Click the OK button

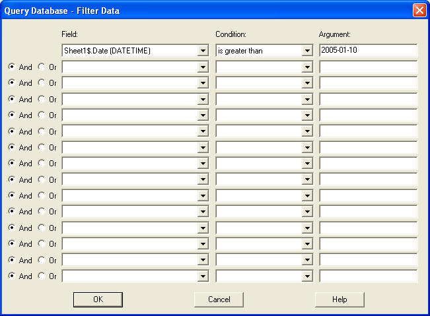tap(98, 300)
